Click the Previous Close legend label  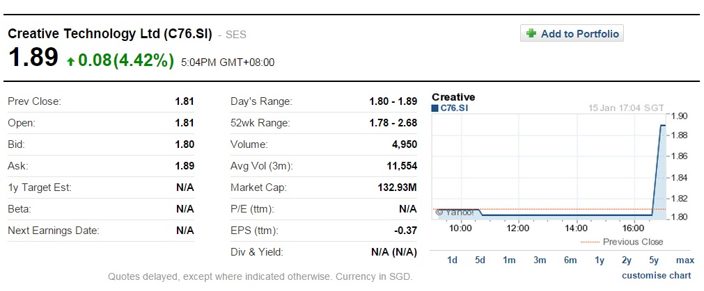click(x=632, y=242)
